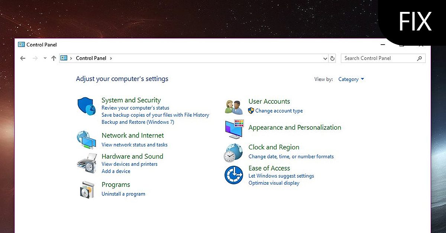The height and width of the screenshot is (233, 446).
Task: Click the refresh icon beside the address bar
Action: click(332, 58)
